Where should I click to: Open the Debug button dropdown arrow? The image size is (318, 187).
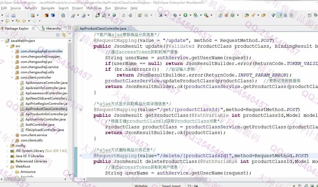[x=180, y=15]
